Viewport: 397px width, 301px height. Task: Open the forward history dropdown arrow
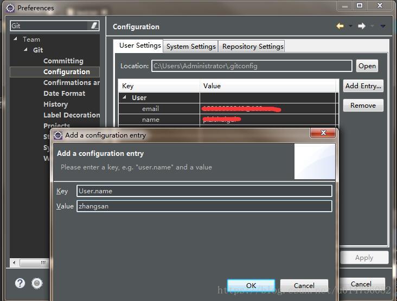372,26
